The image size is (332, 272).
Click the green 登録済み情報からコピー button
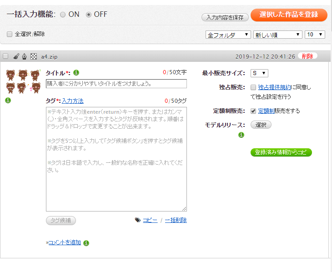[281, 152]
